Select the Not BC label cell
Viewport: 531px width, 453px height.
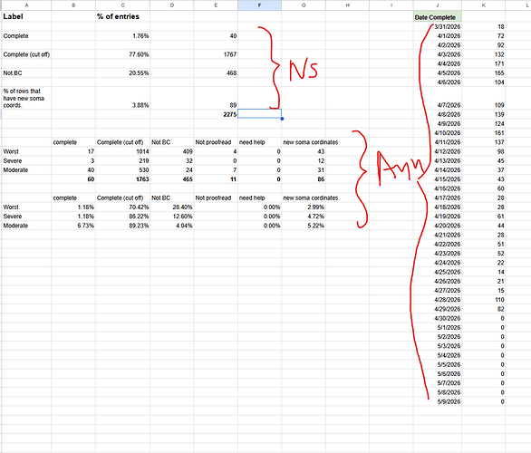point(26,73)
